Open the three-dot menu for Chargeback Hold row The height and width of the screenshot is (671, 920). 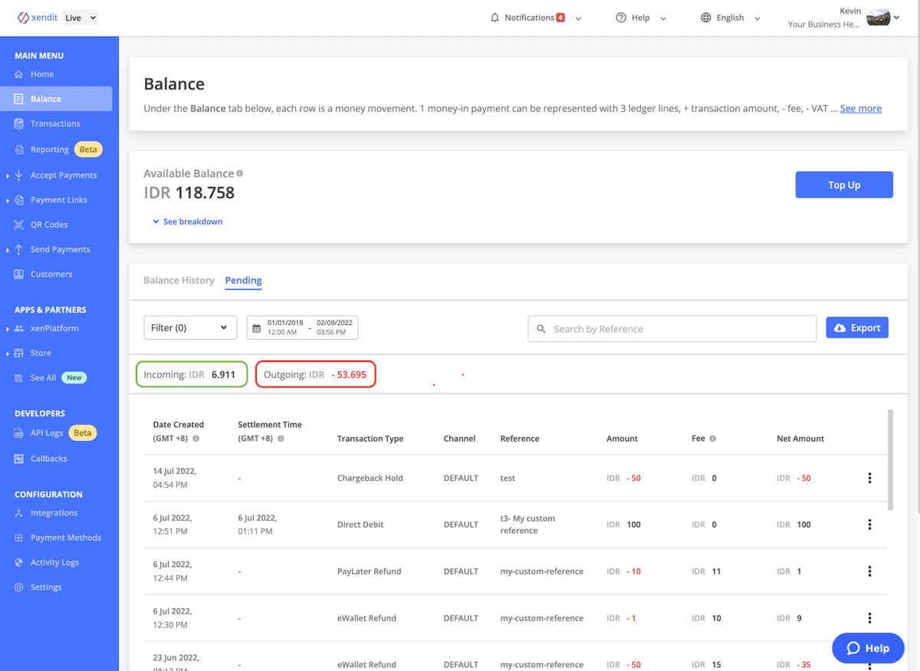869,478
